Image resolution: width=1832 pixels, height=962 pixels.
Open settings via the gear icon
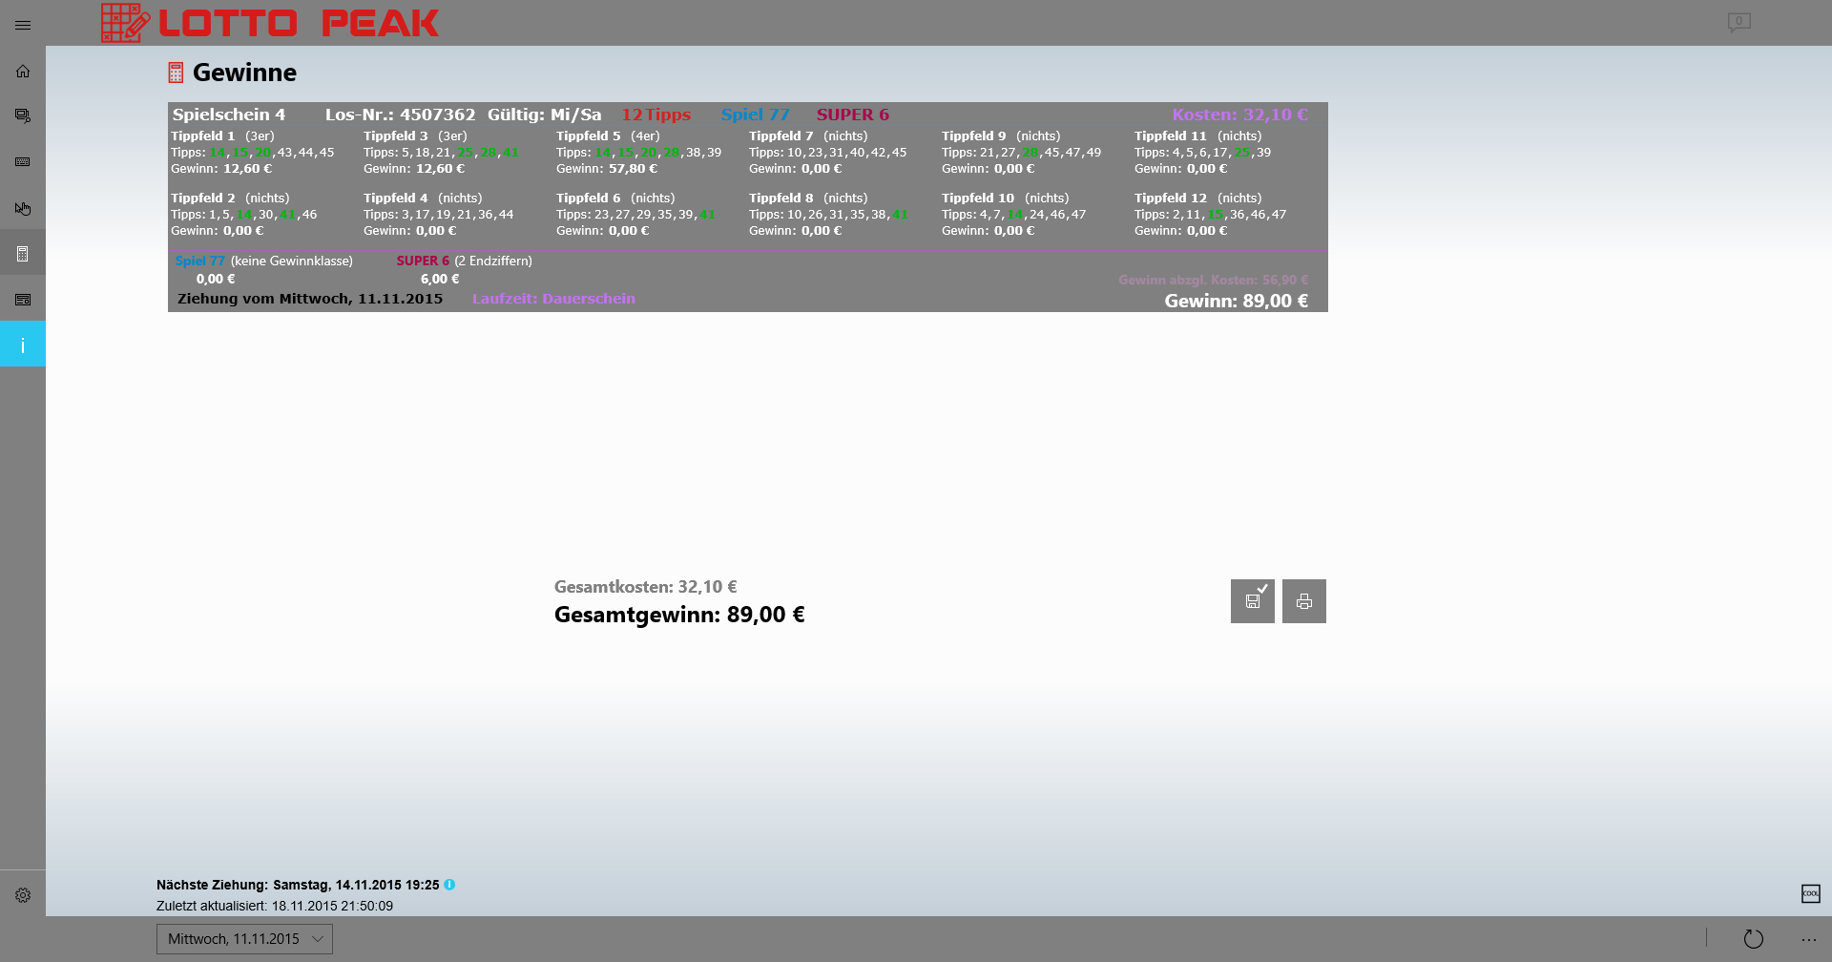[x=23, y=895]
